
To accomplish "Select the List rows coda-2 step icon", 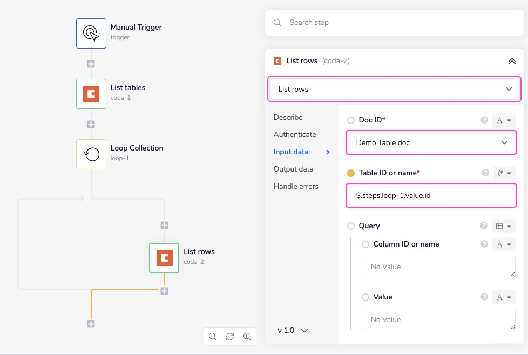I will pos(164,257).
